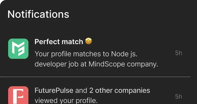Click the Notifications heading
Screen dimensions: 197x104
point(38,14)
